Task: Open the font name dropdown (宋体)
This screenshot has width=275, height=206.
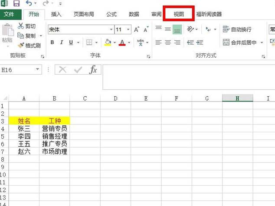Action: [x=110, y=29]
